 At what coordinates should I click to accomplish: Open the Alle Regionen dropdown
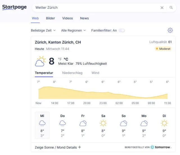pos(73,30)
